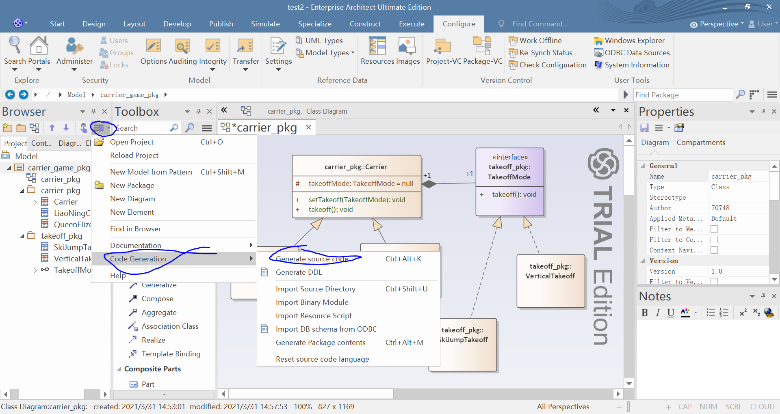The image size is (780, 414).
Task: Click the Groups button
Action: pyautogui.click(x=116, y=52)
